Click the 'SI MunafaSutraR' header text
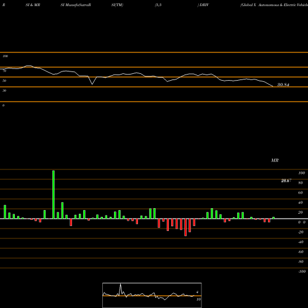Screen dimensions: 308x308 click(x=76, y=5)
